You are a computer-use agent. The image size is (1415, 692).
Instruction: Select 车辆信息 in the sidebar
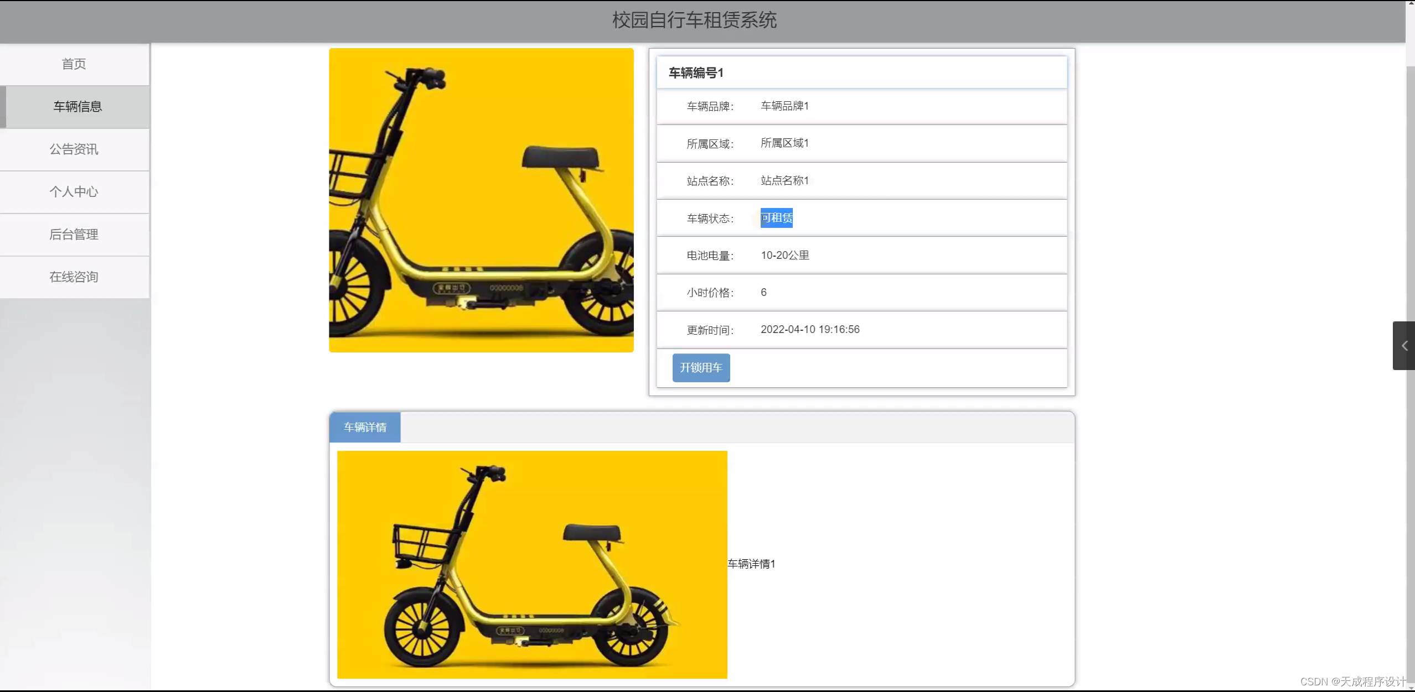[x=74, y=107]
